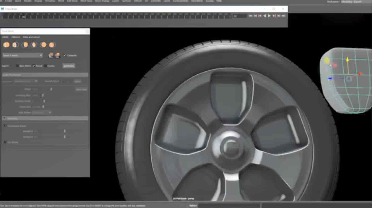This screenshot has height=208, width=372.
Task: Click the Min mesh display icon
Action: coord(51,55)
